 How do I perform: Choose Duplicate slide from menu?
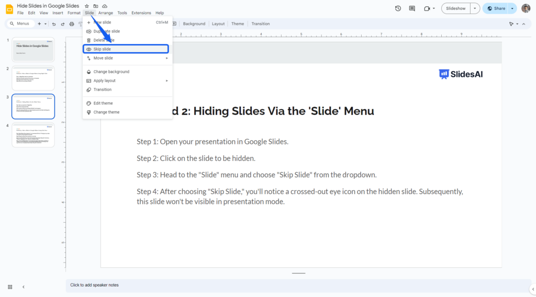(x=127, y=31)
